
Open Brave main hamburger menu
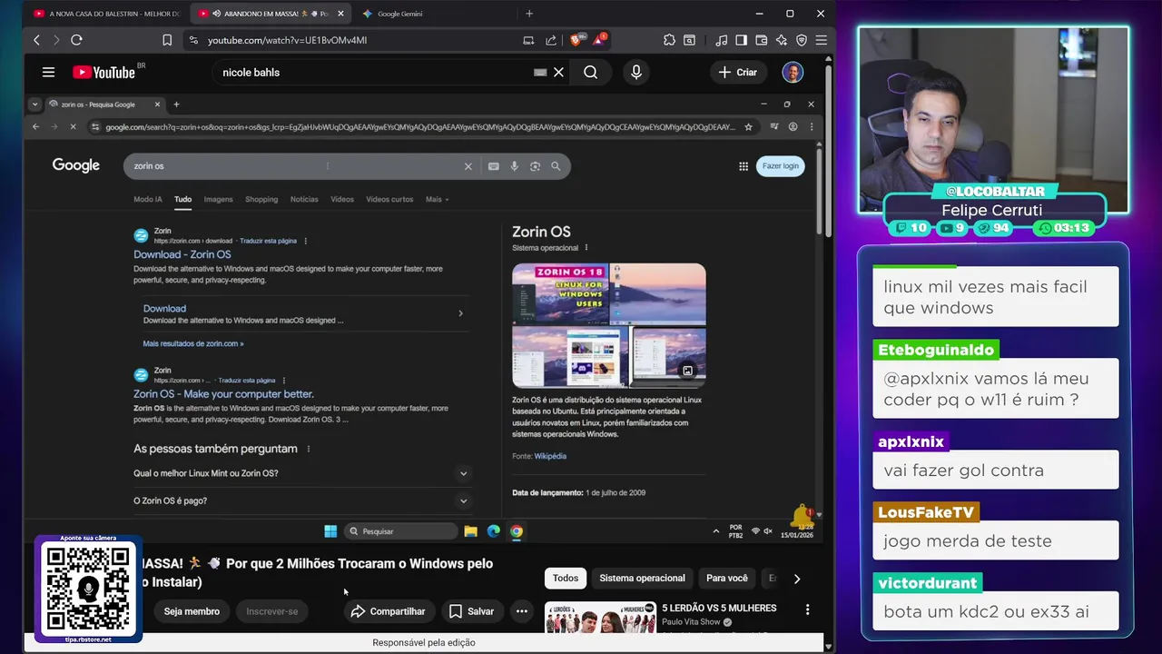(821, 40)
